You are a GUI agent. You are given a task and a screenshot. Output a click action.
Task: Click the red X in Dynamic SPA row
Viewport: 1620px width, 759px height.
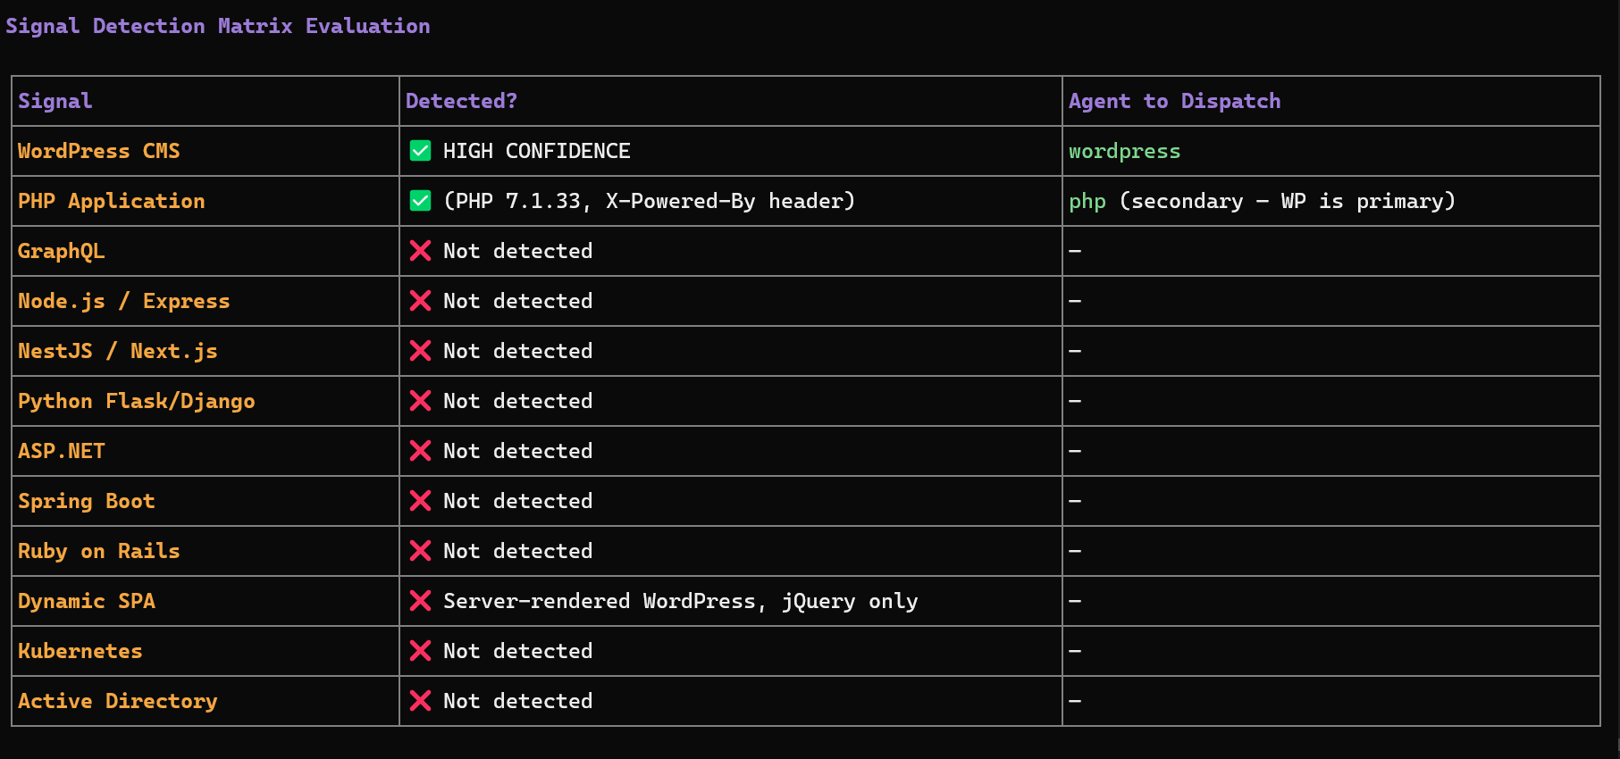(x=420, y=601)
